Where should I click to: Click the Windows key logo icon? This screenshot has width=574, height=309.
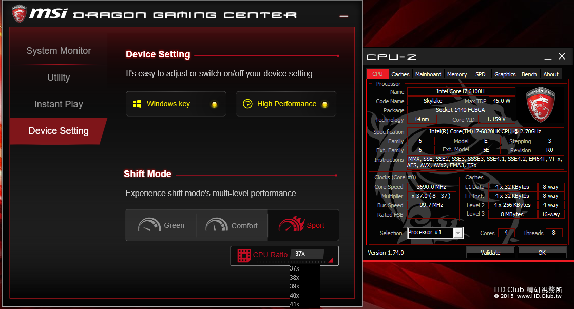(x=137, y=104)
